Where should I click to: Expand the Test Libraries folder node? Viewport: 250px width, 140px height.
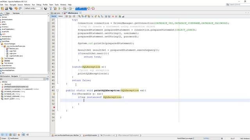pyautogui.click(x=0, y=63)
